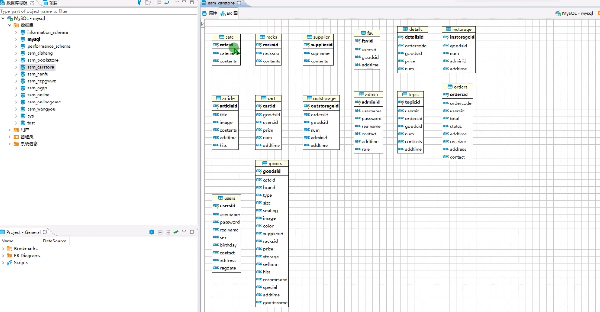Select performance_schema in the tree

(x=49, y=46)
